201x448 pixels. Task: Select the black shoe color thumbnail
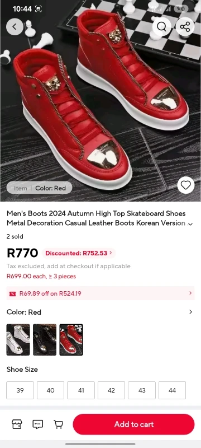coord(45,339)
